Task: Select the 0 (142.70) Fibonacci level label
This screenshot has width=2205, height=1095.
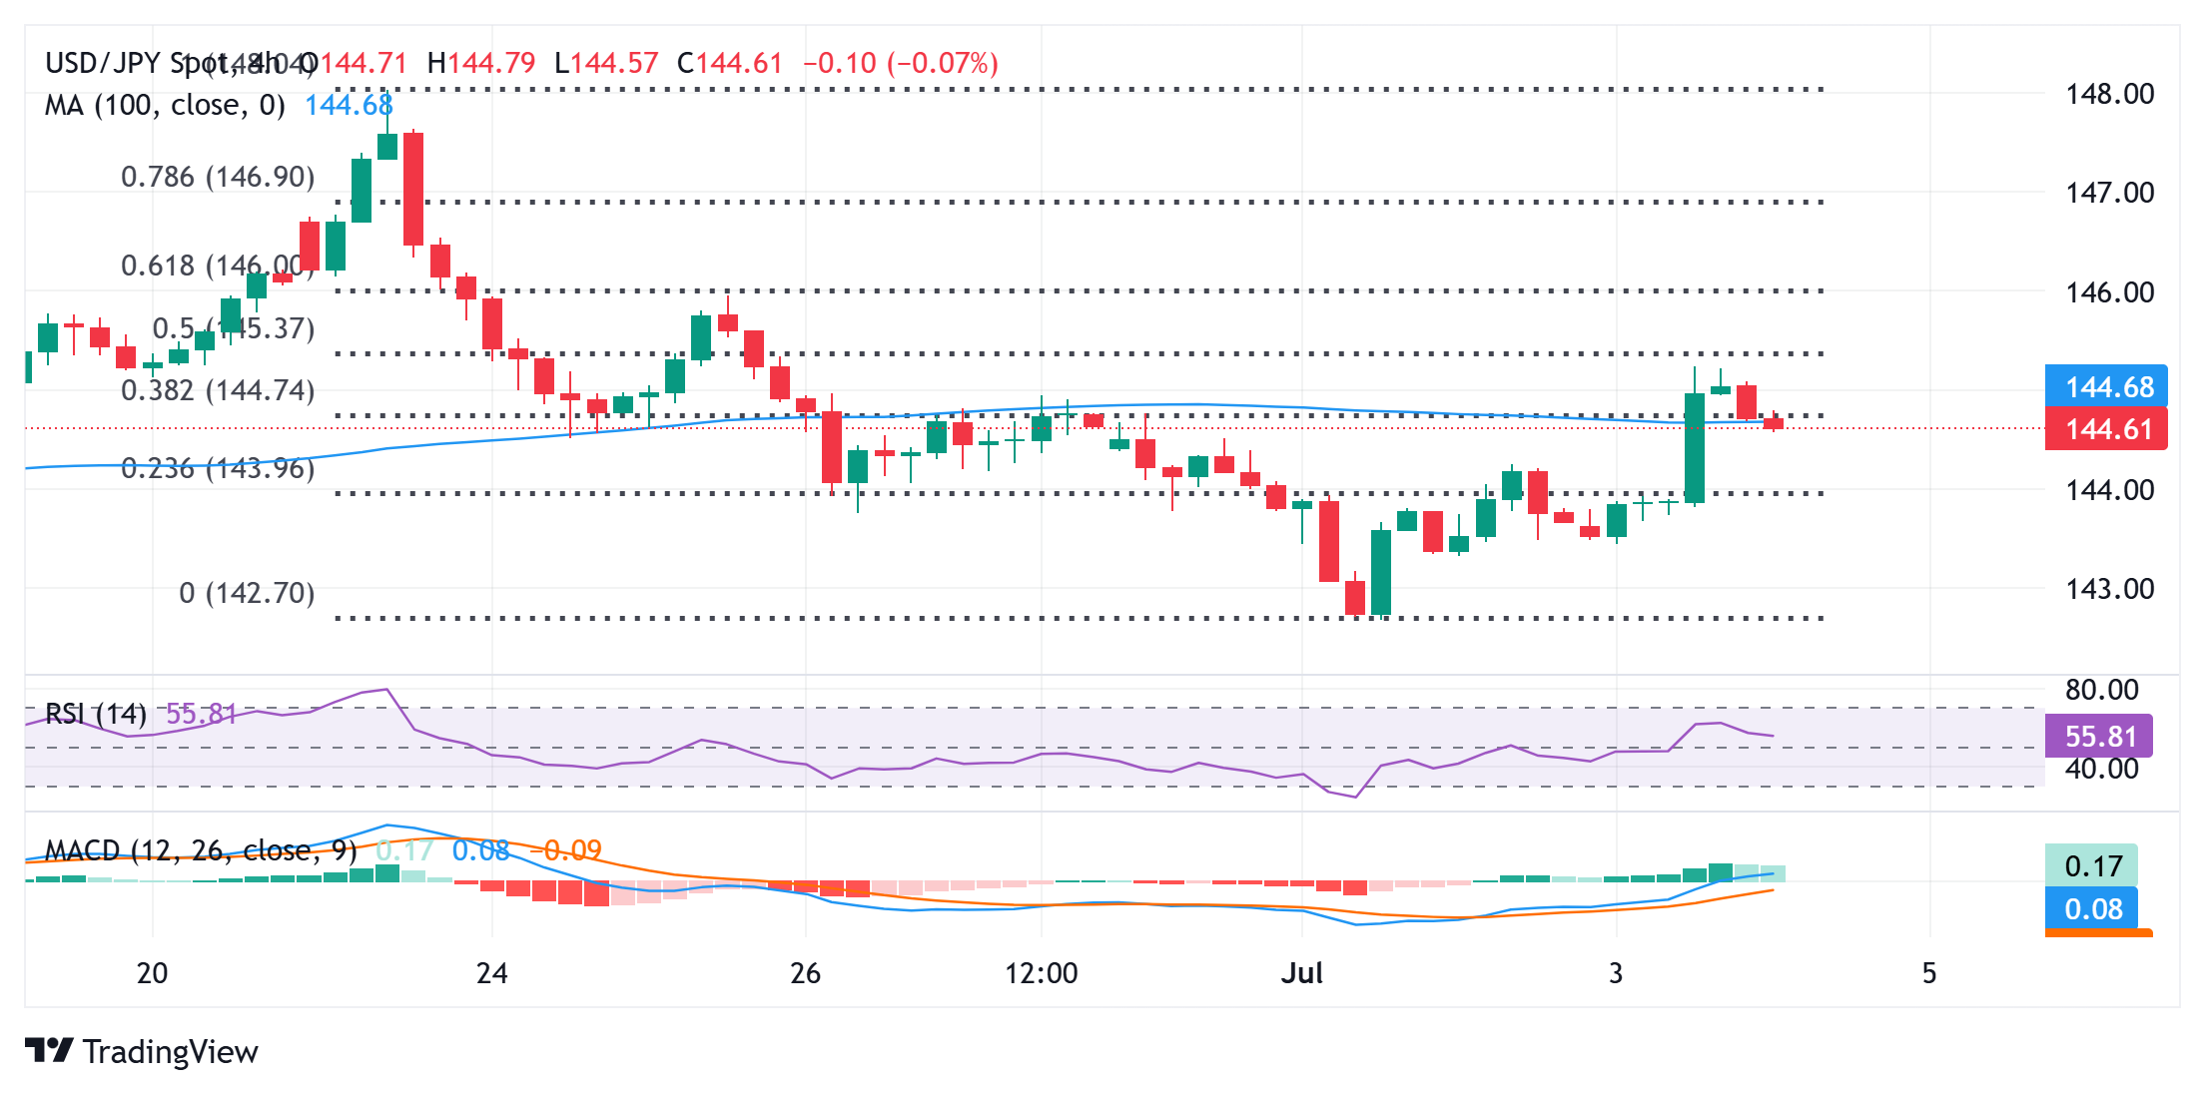Action: (247, 593)
